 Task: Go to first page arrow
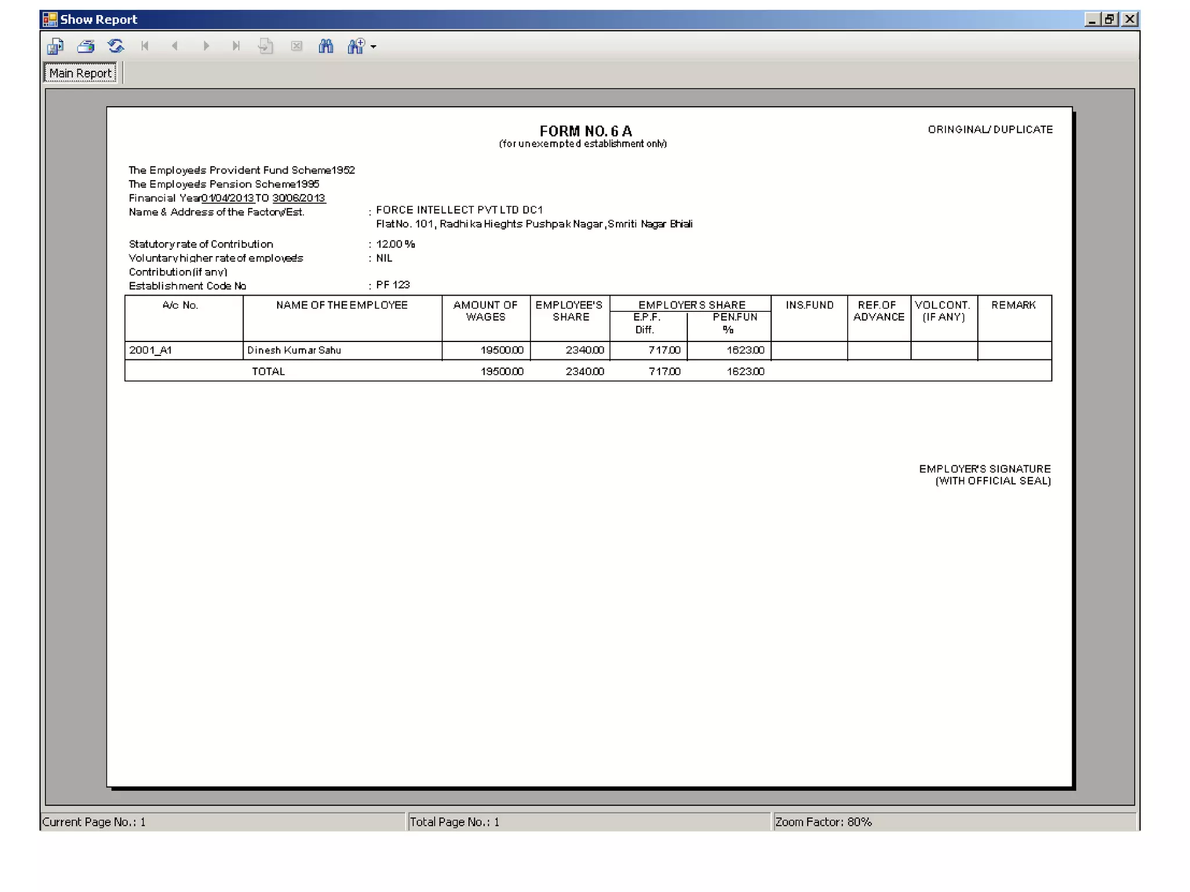(145, 46)
